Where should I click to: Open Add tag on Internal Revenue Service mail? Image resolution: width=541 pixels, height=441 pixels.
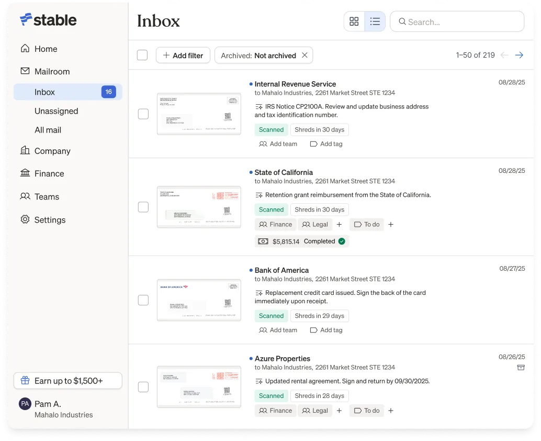click(x=326, y=144)
